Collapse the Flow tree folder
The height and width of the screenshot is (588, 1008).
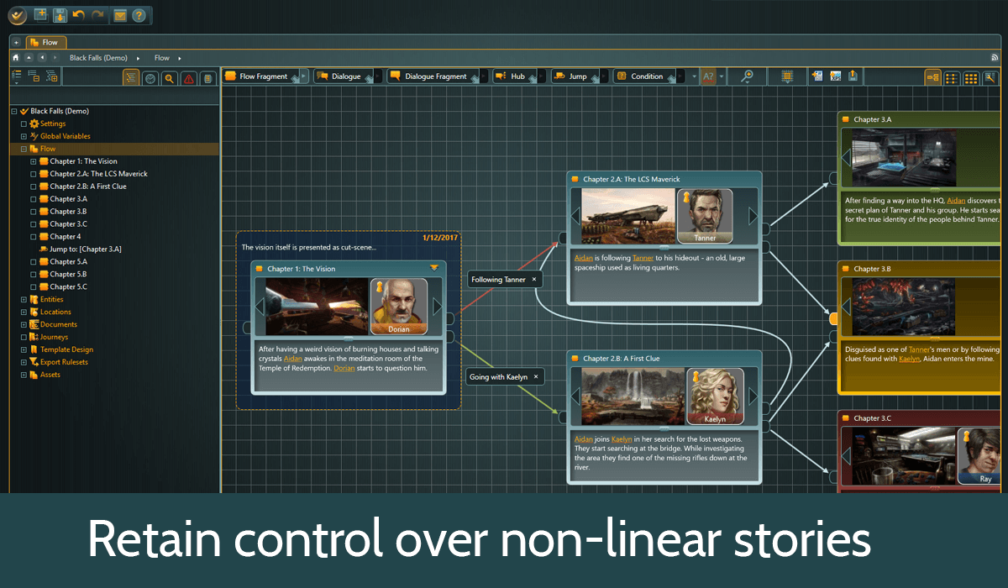point(24,149)
